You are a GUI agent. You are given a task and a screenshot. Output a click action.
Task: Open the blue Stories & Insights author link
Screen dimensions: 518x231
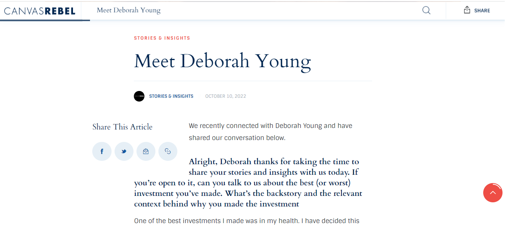171,96
